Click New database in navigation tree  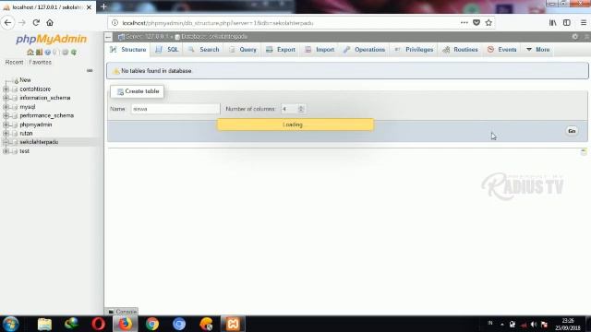tap(25, 80)
